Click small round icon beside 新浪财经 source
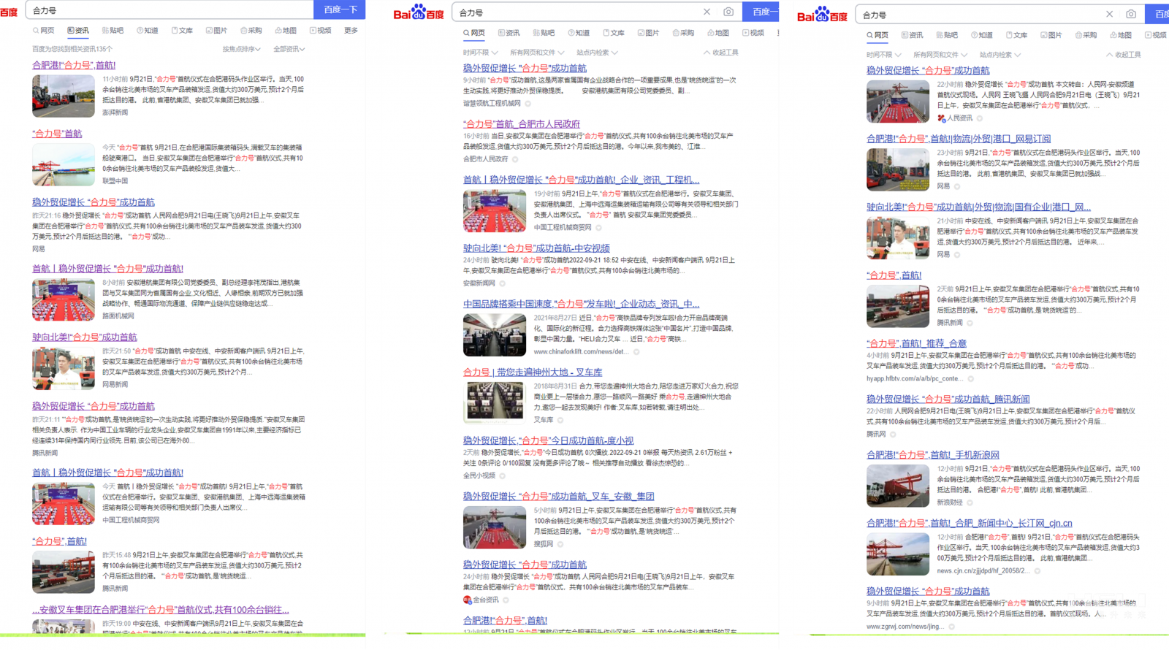Viewport: 1169px width, 650px height. [x=970, y=502]
